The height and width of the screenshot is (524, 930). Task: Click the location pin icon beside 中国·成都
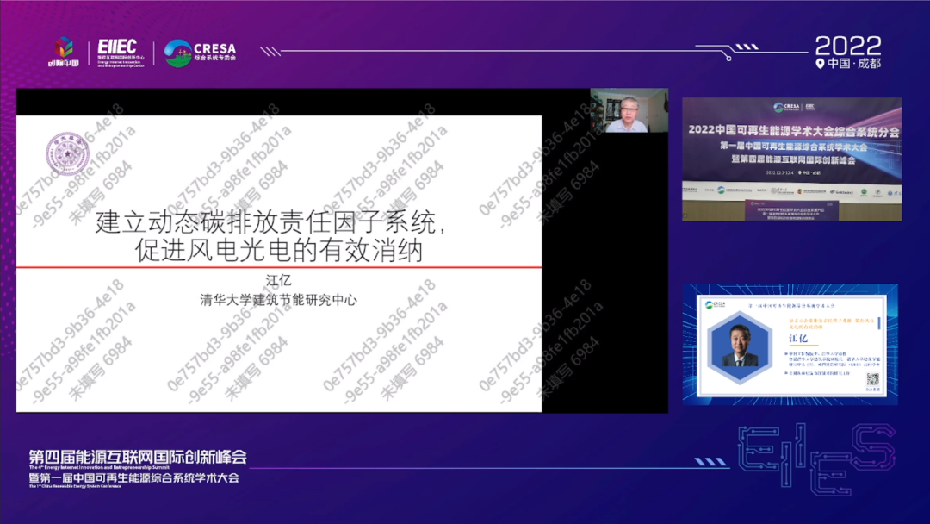pos(819,64)
